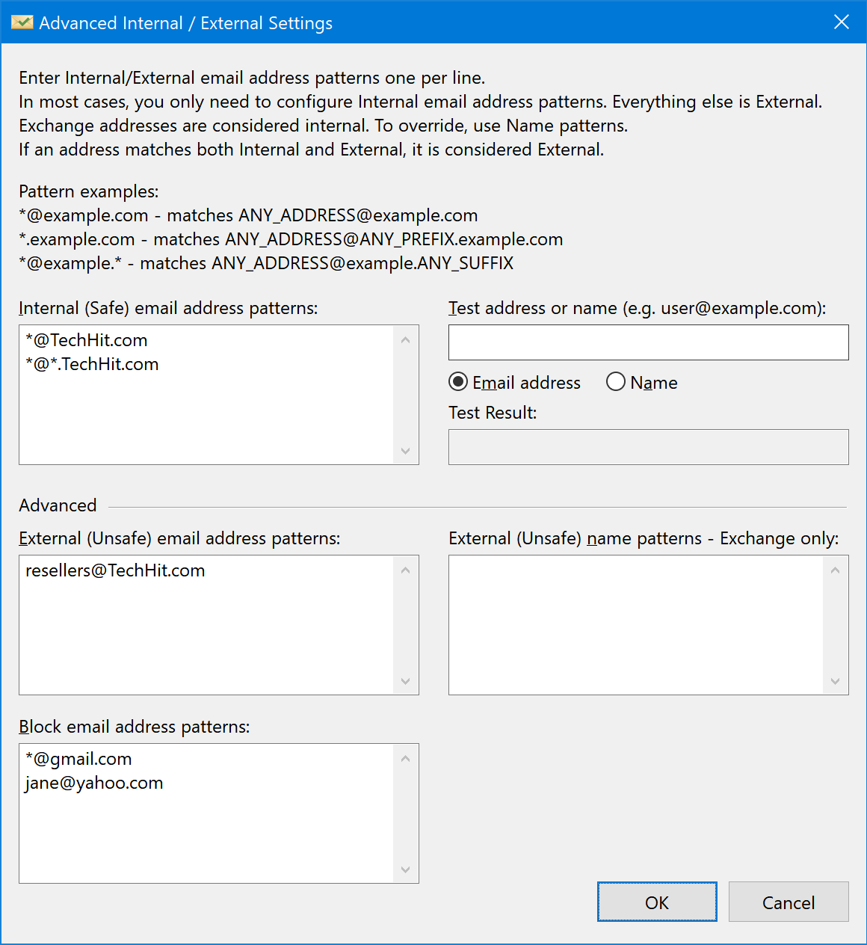Click the envelope app icon in title bar
Image resolution: width=867 pixels, height=945 pixels.
22,22
